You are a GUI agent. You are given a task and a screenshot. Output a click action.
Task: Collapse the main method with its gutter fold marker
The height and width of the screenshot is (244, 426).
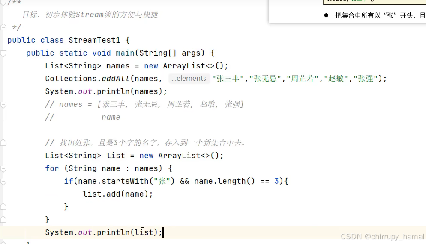tap(3, 53)
